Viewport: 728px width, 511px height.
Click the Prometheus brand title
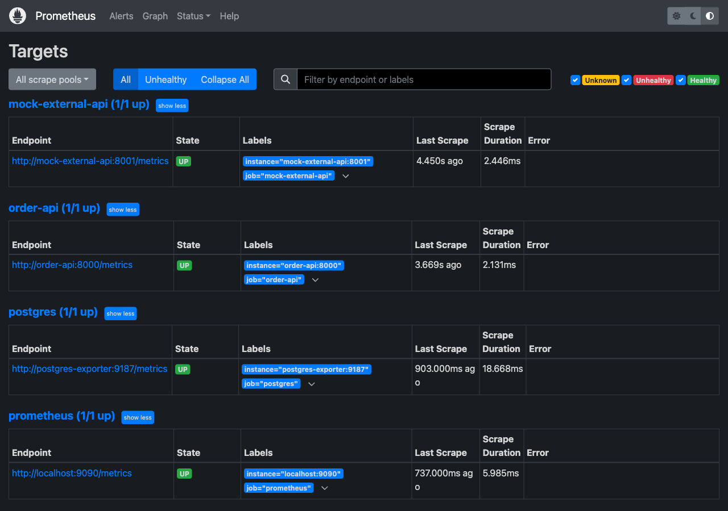pos(65,16)
